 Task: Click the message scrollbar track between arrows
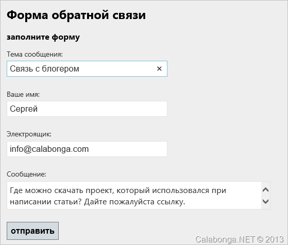pyautogui.click(x=266, y=196)
